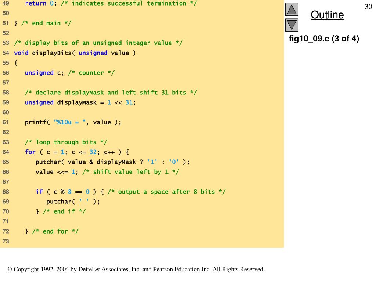Click the putchar value & displayMask line
This screenshot has height=282, width=376.
point(112,162)
